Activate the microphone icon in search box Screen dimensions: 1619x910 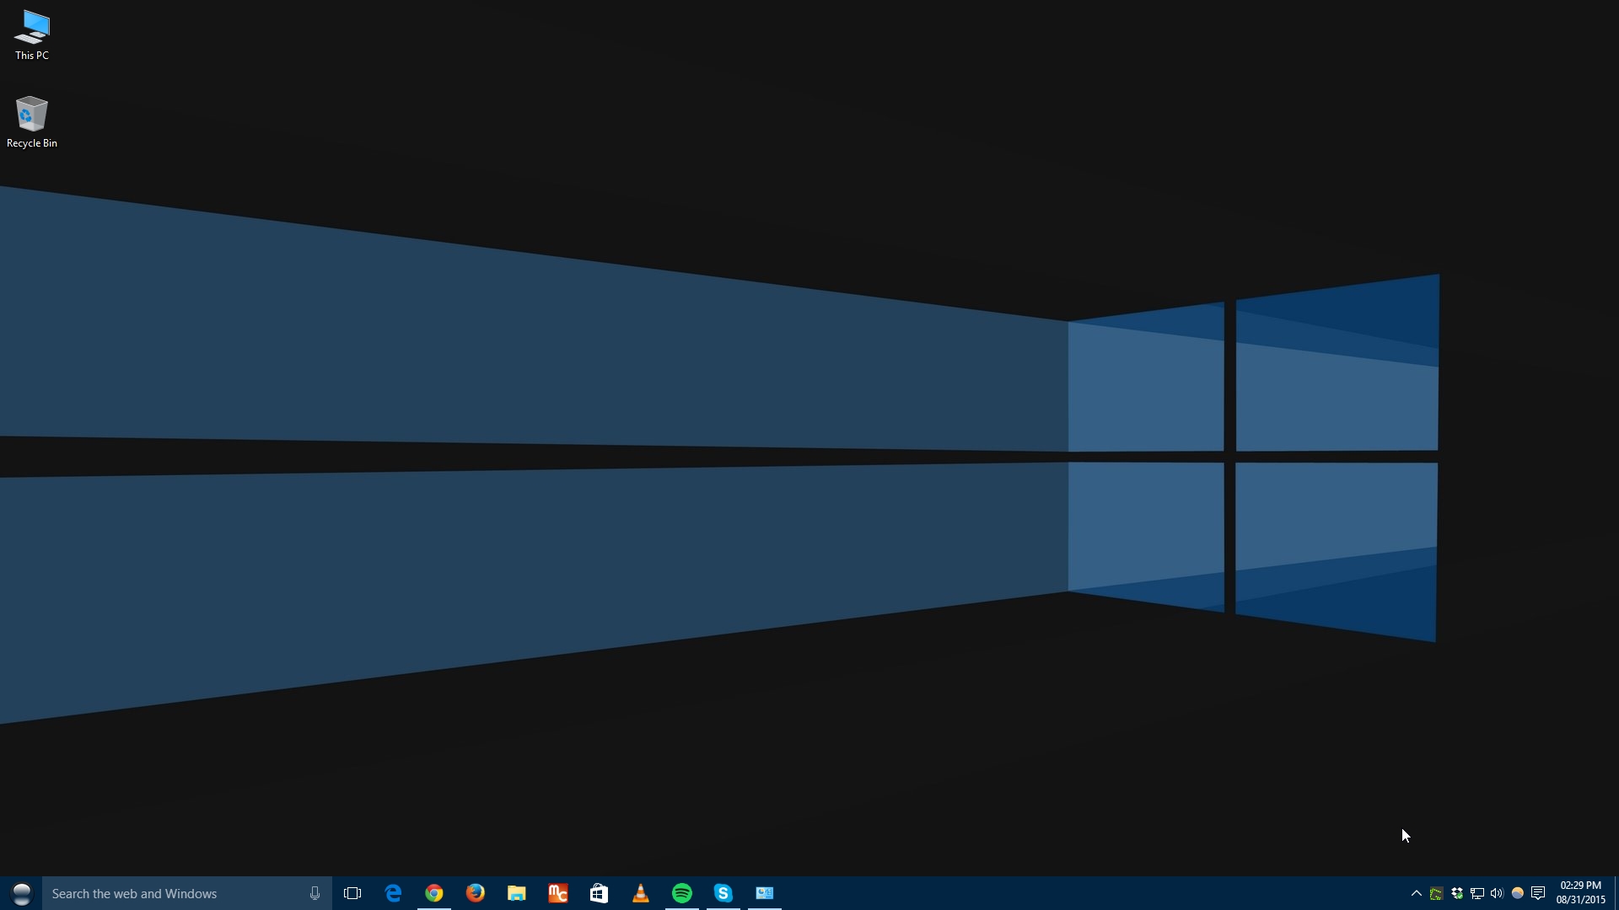click(x=315, y=893)
